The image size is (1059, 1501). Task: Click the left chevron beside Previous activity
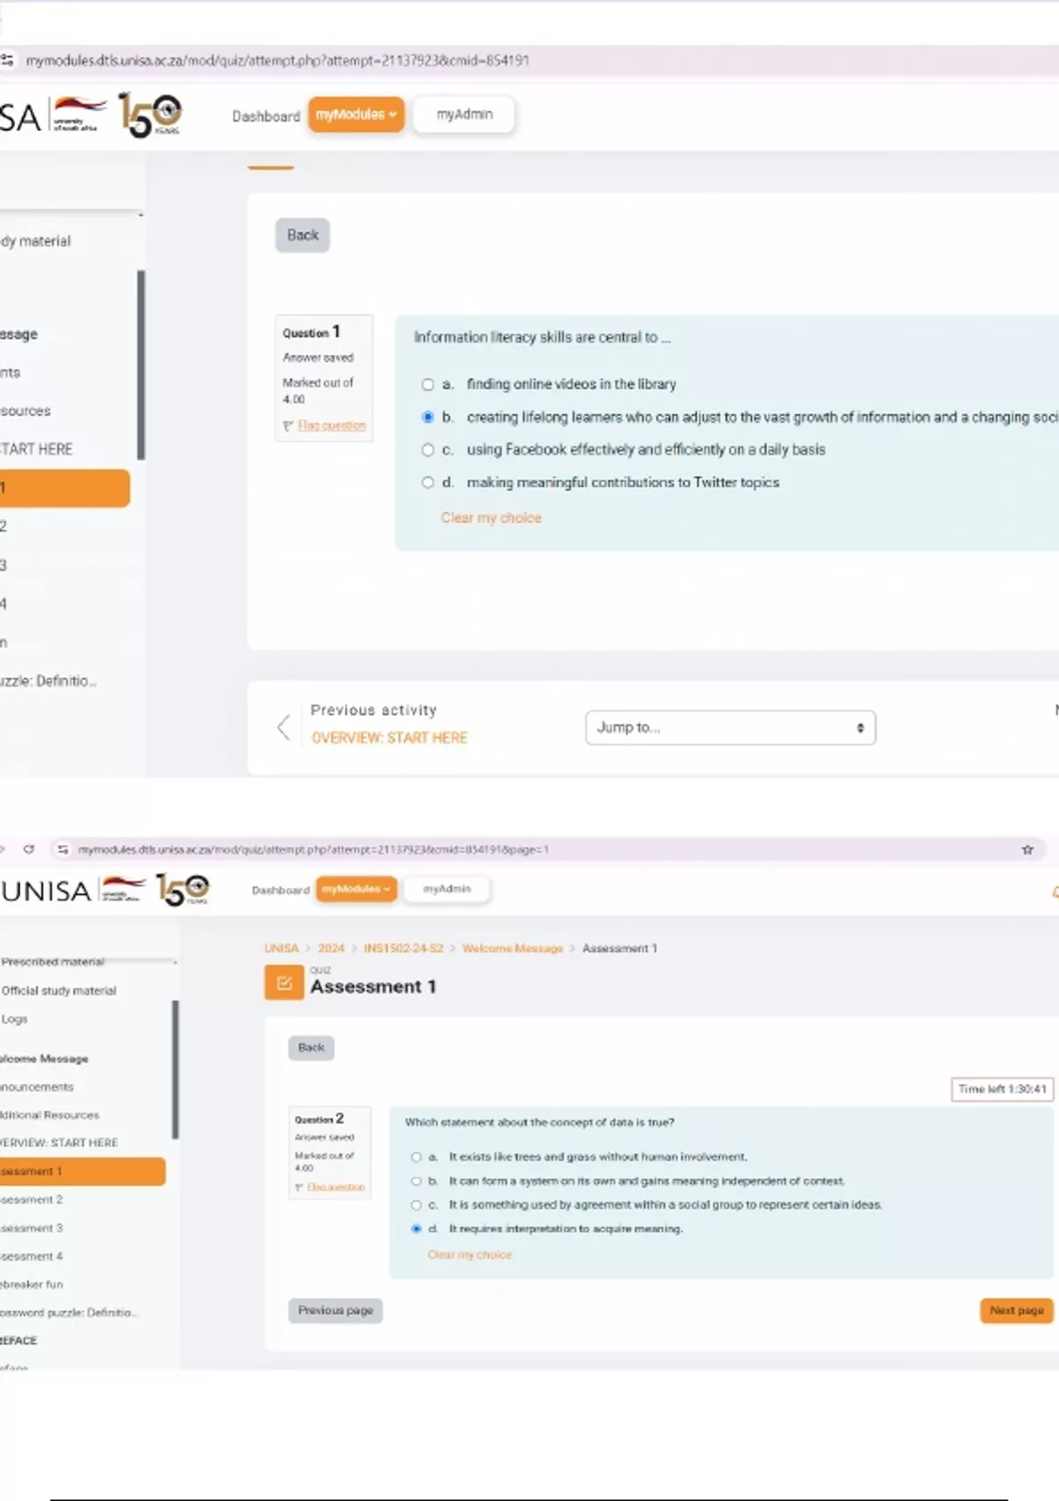pos(283,728)
